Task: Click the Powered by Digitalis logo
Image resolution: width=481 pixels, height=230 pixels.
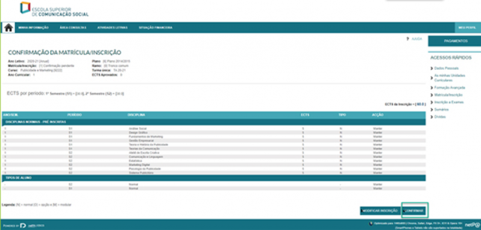Action: point(24,226)
